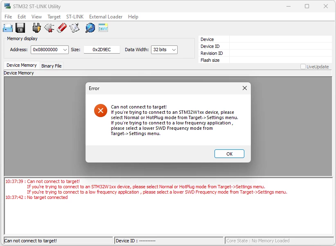336x246 pixels.
Task: Open the Target menu
Action: tap(54, 17)
